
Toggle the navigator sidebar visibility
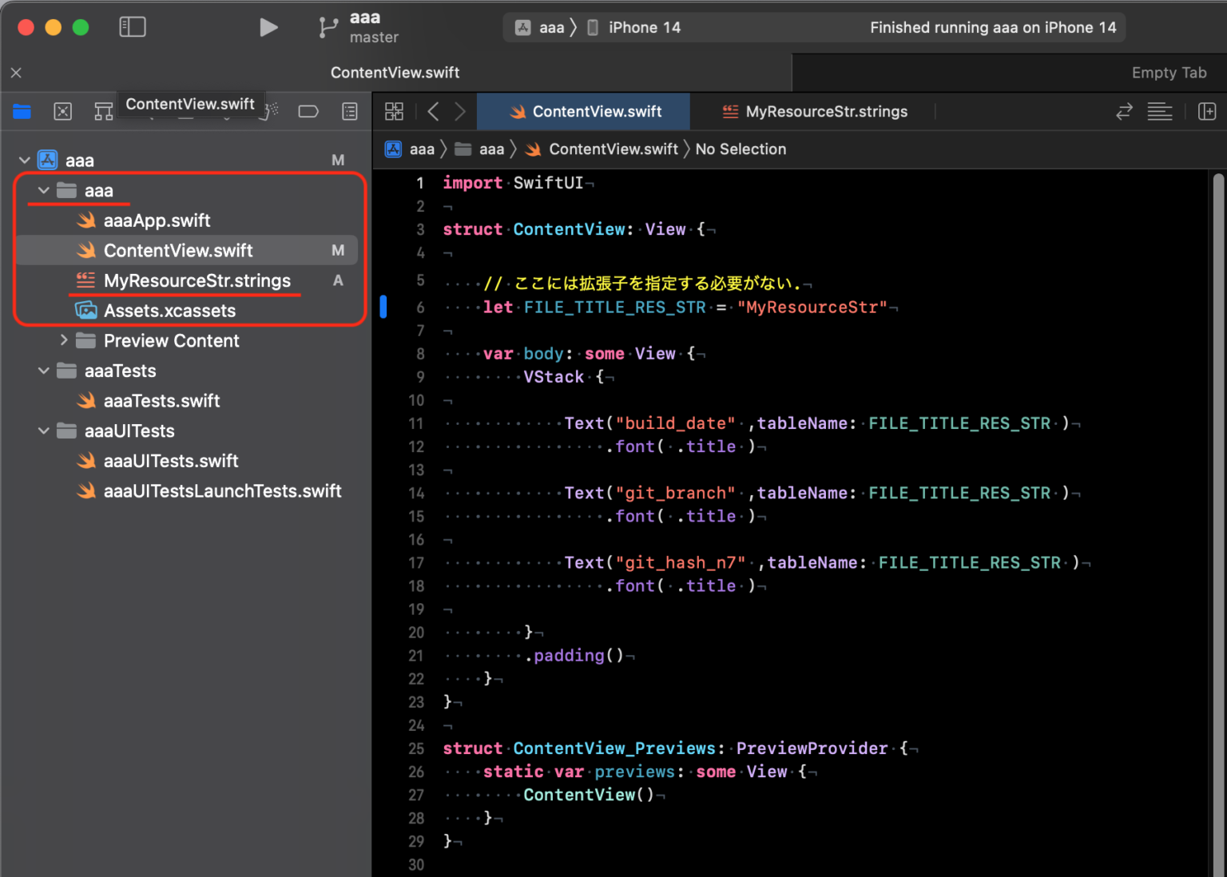click(133, 27)
